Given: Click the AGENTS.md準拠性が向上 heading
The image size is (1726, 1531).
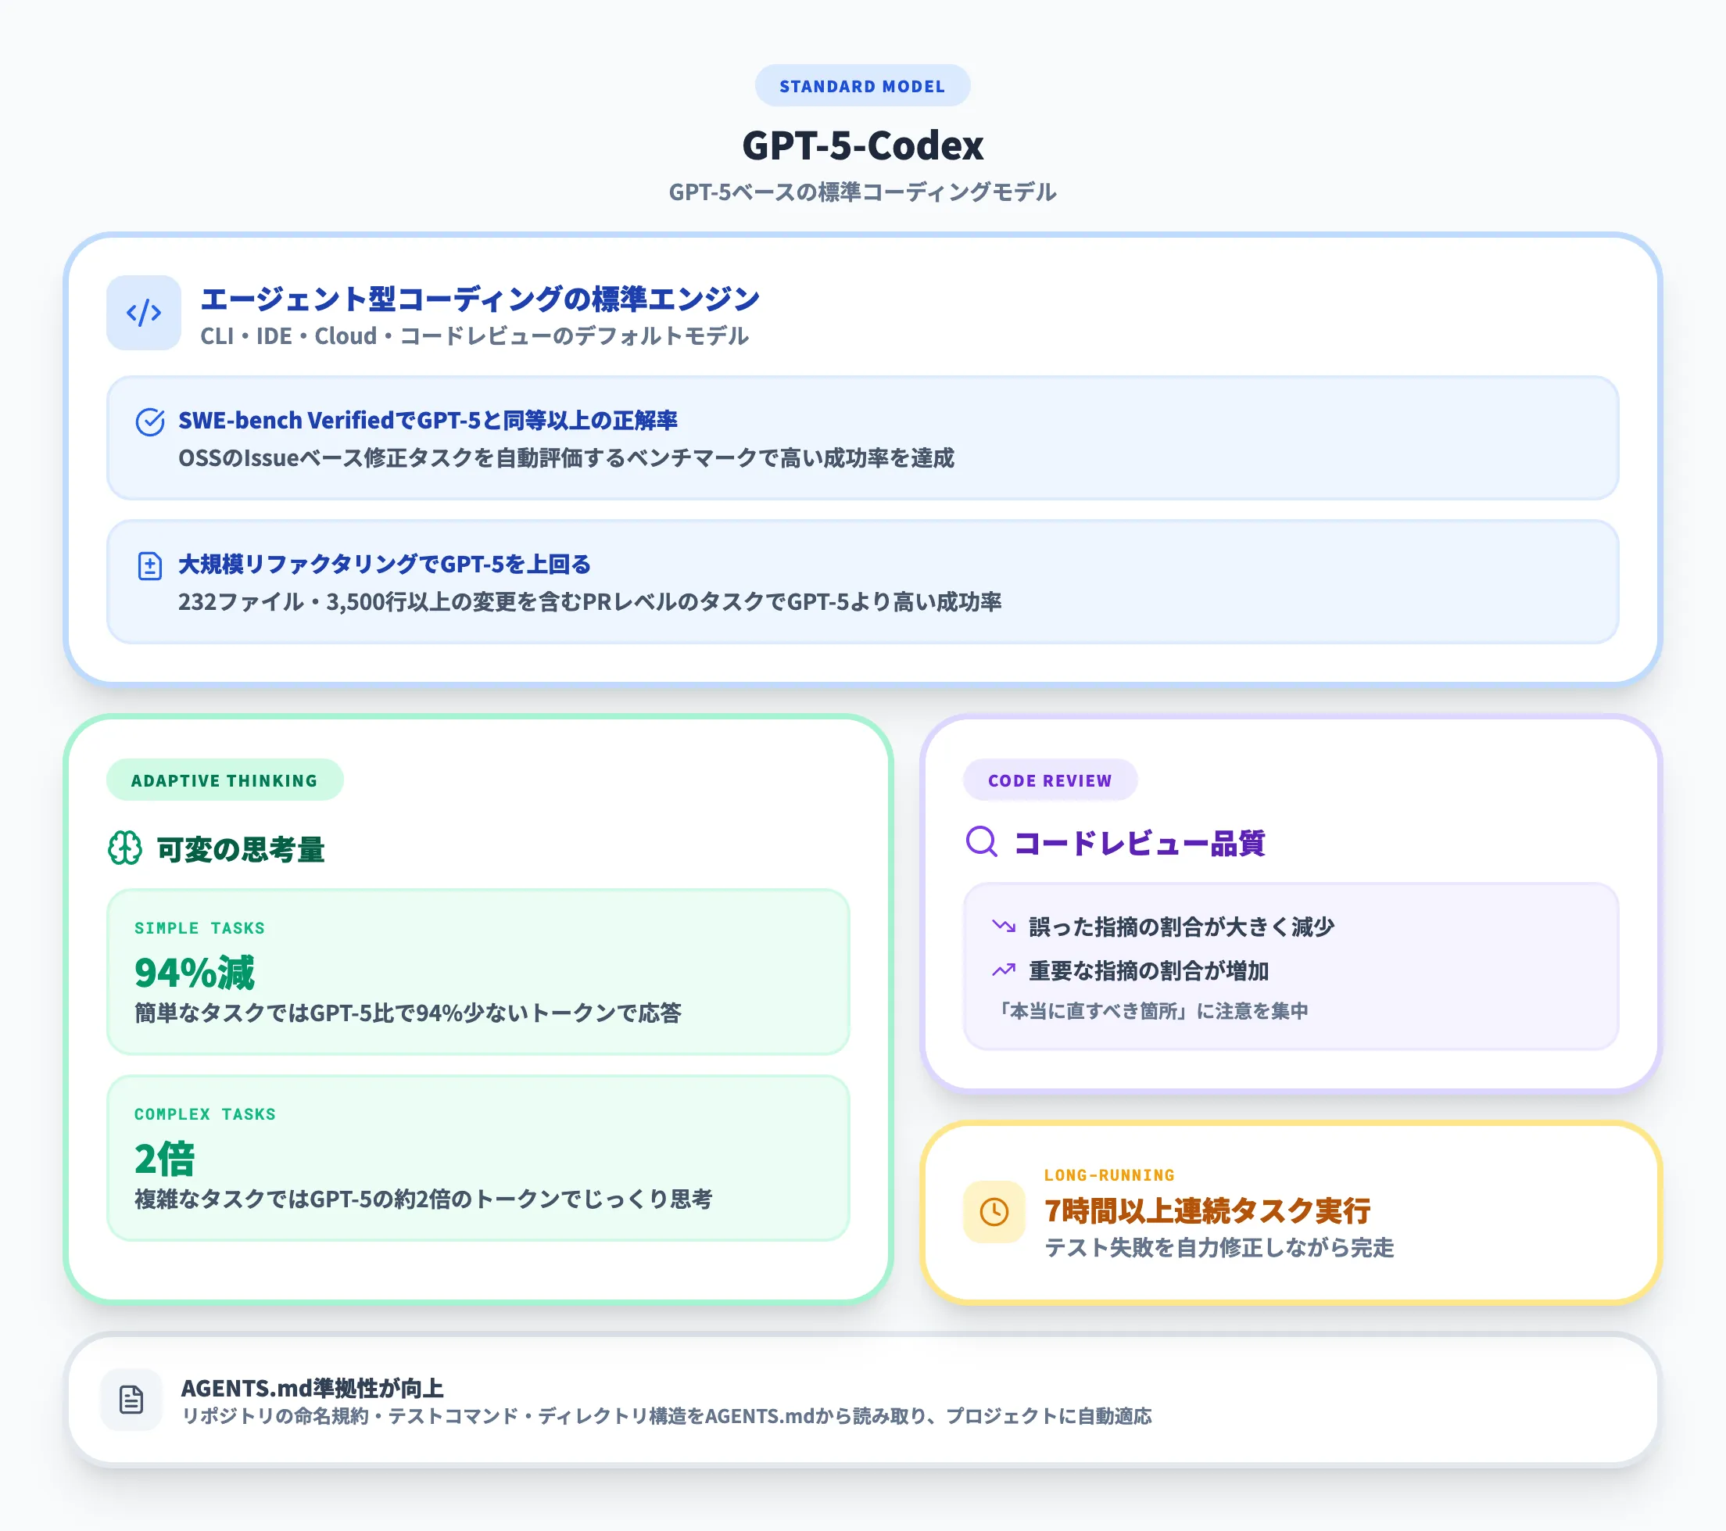Looking at the screenshot, I should click(x=312, y=1387).
